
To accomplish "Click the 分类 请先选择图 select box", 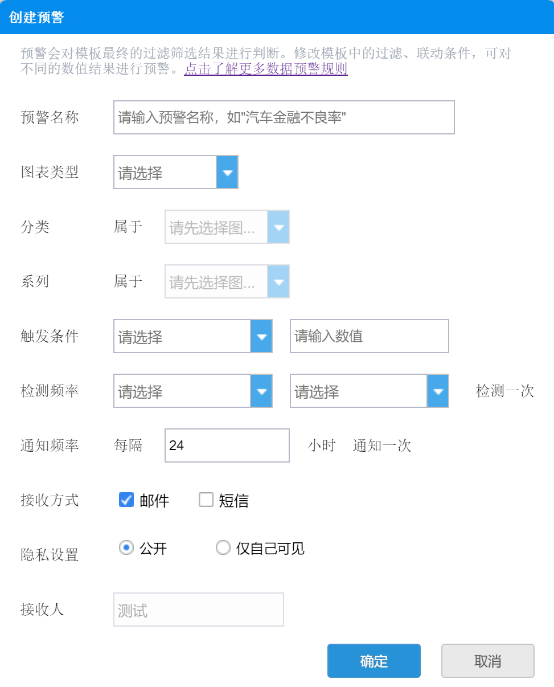I will click(x=216, y=227).
